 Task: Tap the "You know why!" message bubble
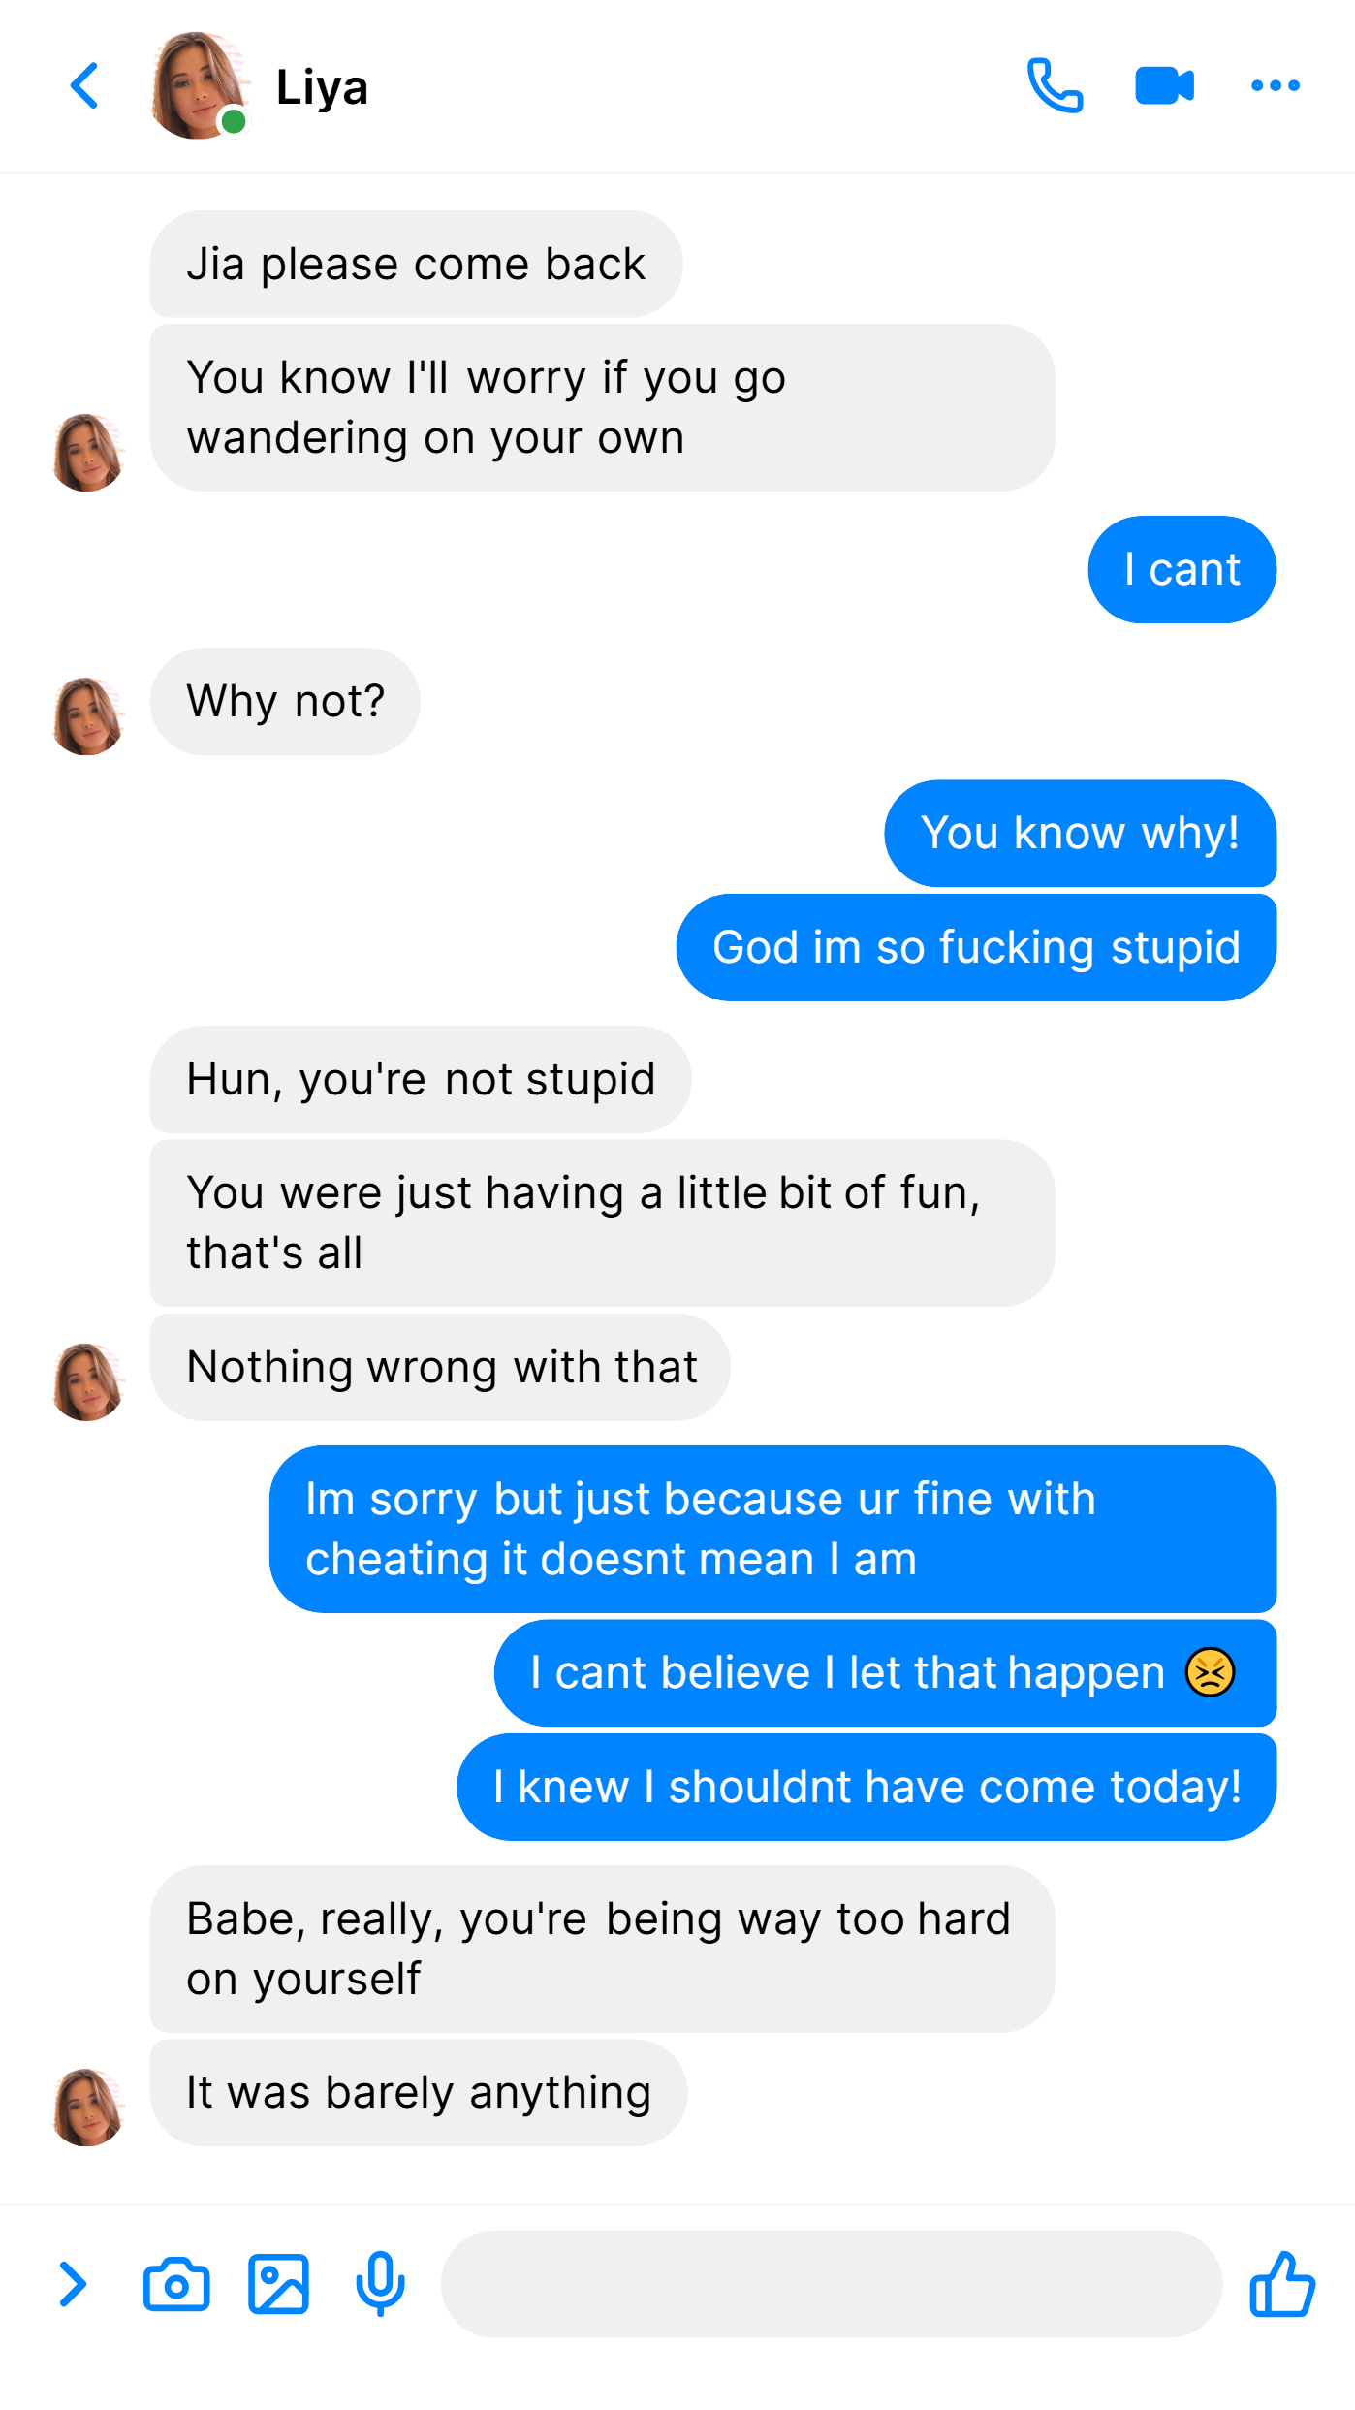coord(1080,833)
